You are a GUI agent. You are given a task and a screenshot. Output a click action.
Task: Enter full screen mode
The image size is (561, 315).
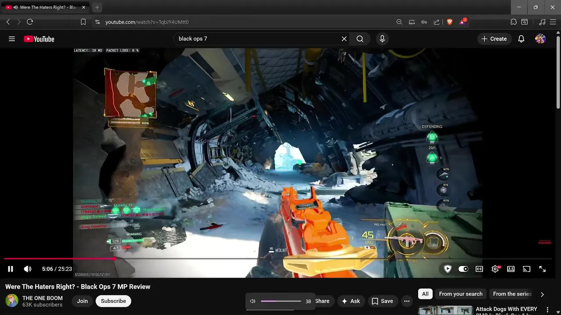(x=543, y=269)
